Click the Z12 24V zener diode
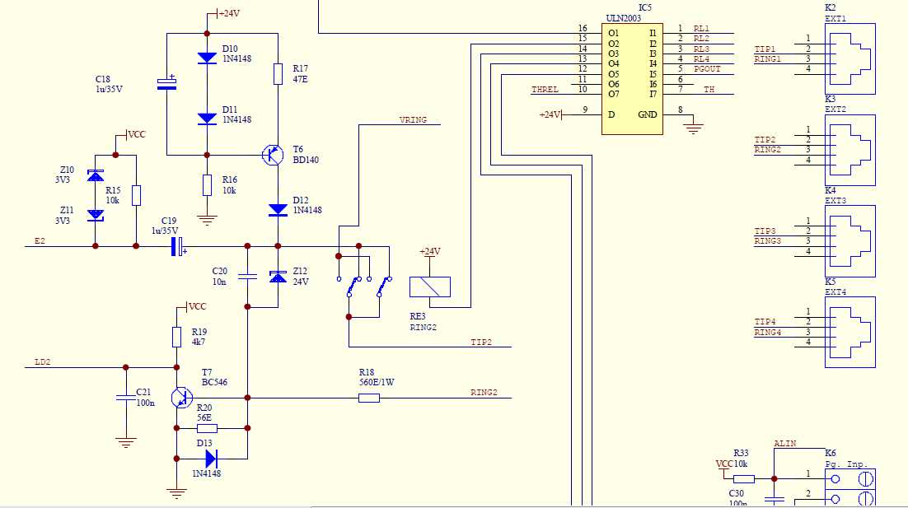908x508 pixels. [278, 277]
